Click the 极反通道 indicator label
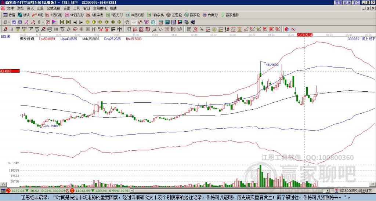 (x=27, y=39)
